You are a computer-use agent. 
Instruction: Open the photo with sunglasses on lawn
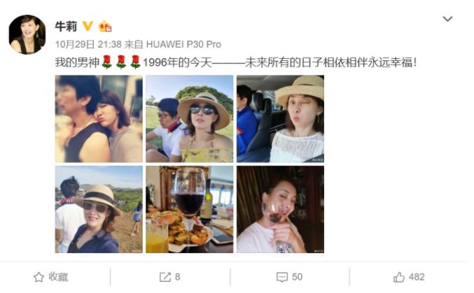click(x=190, y=119)
